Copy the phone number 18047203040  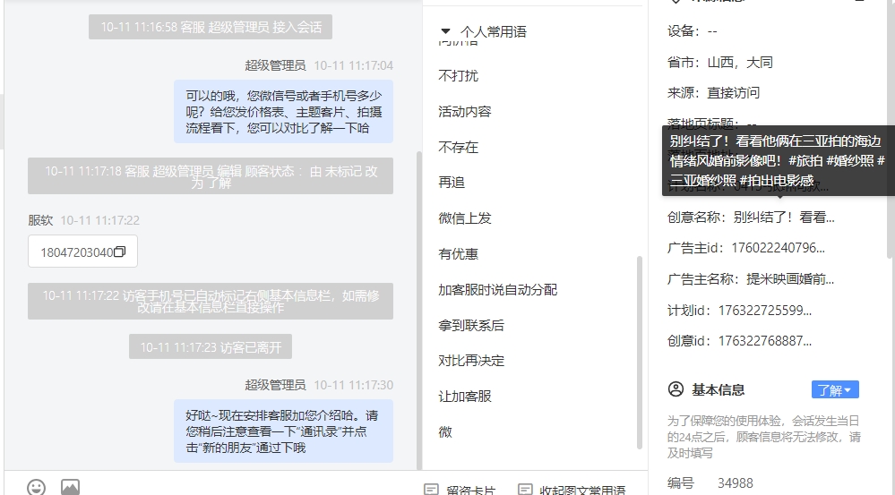(119, 252)
